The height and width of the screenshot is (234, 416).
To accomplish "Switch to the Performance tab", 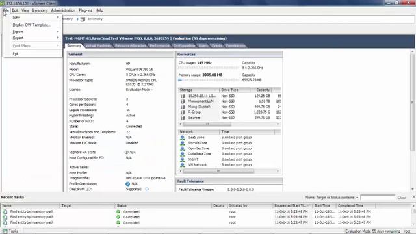I will coord(159,45).
